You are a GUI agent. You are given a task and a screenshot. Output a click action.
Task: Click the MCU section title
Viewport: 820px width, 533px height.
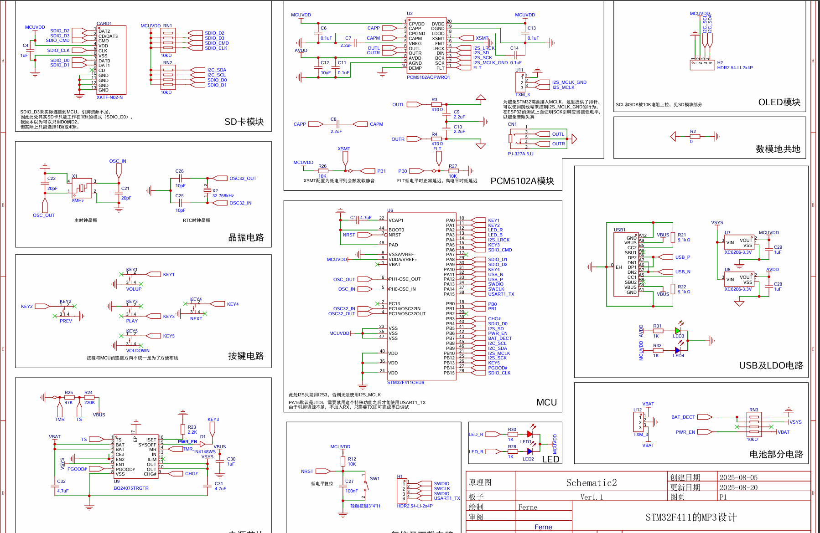coord(546,402)
